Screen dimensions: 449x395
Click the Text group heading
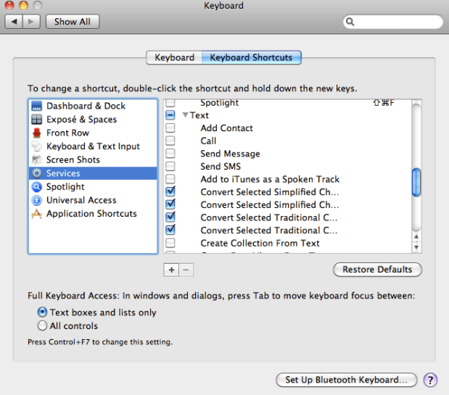(x=199, y=115)
